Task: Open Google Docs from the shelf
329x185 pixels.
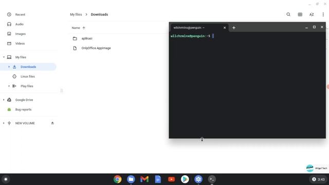Action: click(x=158, y=179)
